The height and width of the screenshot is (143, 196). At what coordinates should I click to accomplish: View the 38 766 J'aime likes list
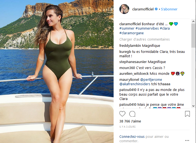pyautogui.click(x=130, y=121)
